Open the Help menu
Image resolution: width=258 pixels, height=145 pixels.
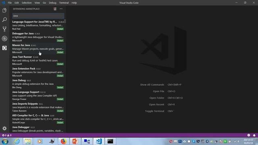pos(74,3)
